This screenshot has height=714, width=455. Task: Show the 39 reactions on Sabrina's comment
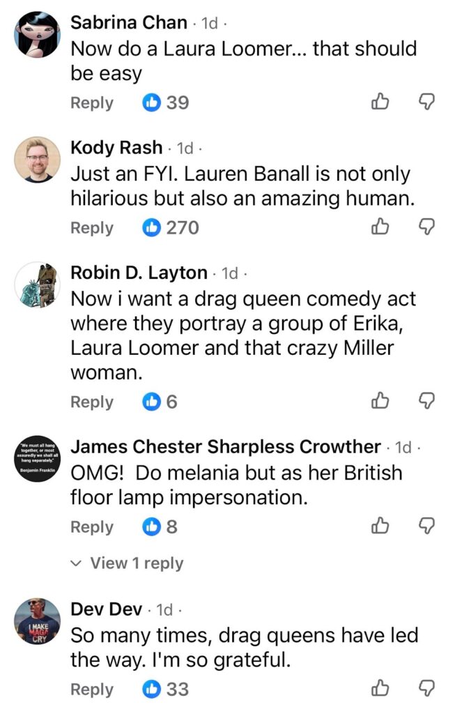[166, 102]
